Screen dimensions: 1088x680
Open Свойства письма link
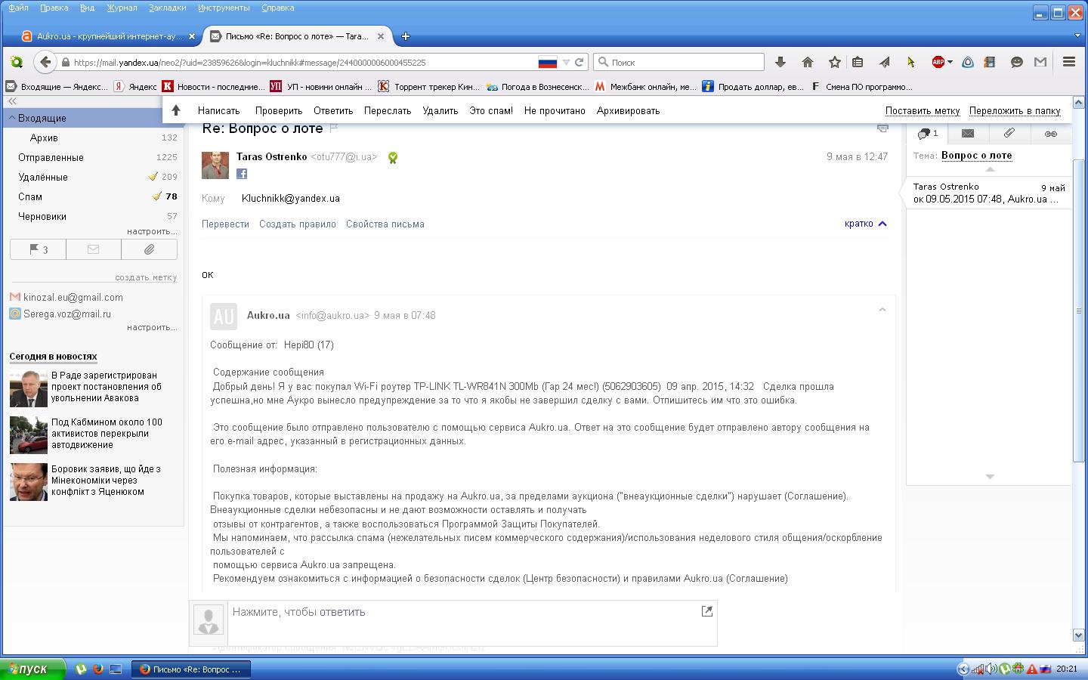(x=385, y=224)
